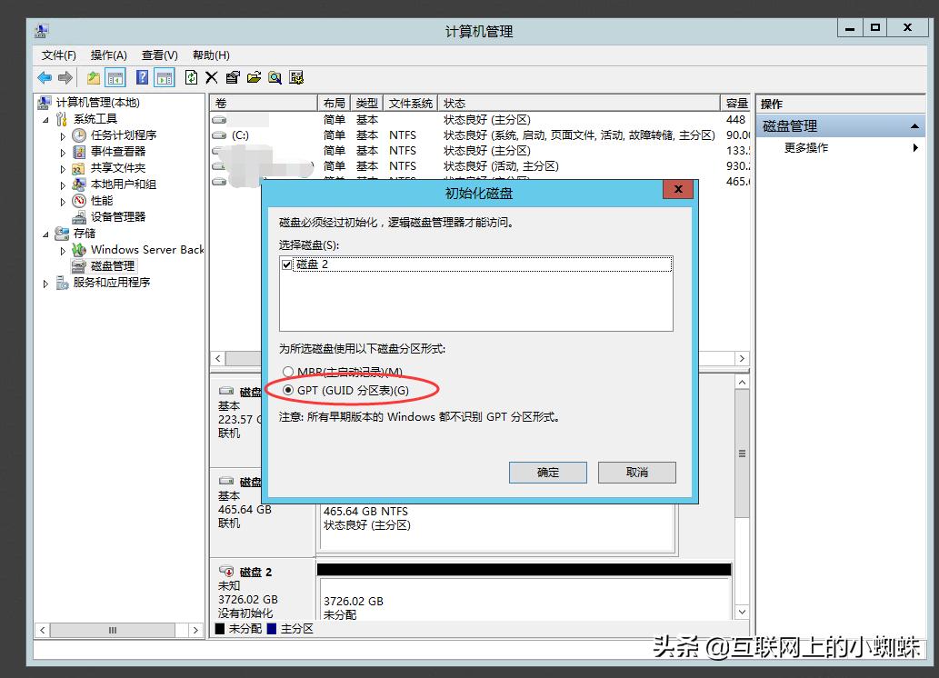Image resolution: width=939 pixels, height=678 pixels.
Task: Click the Performance (性能) monitor icon
Action: click(79, 200)
